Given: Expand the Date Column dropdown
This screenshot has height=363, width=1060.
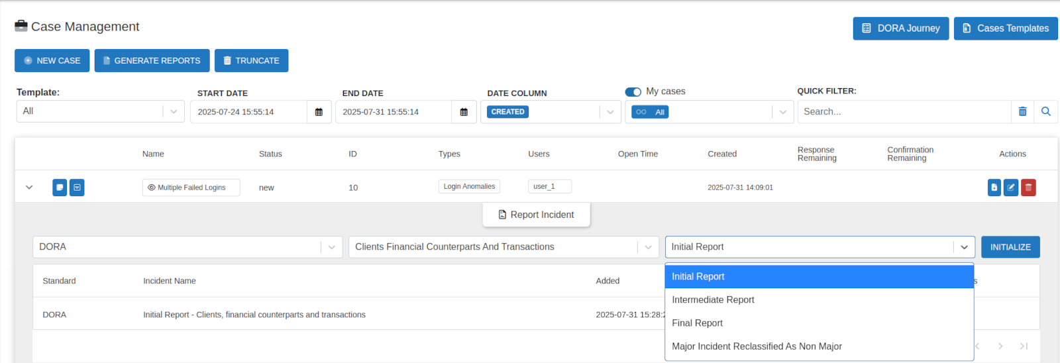Looking at the screenshot, I should tap(609, 112).
